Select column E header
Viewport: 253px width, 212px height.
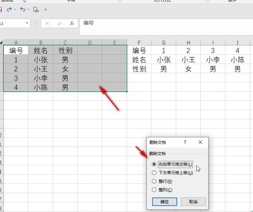tap(115, 43)
